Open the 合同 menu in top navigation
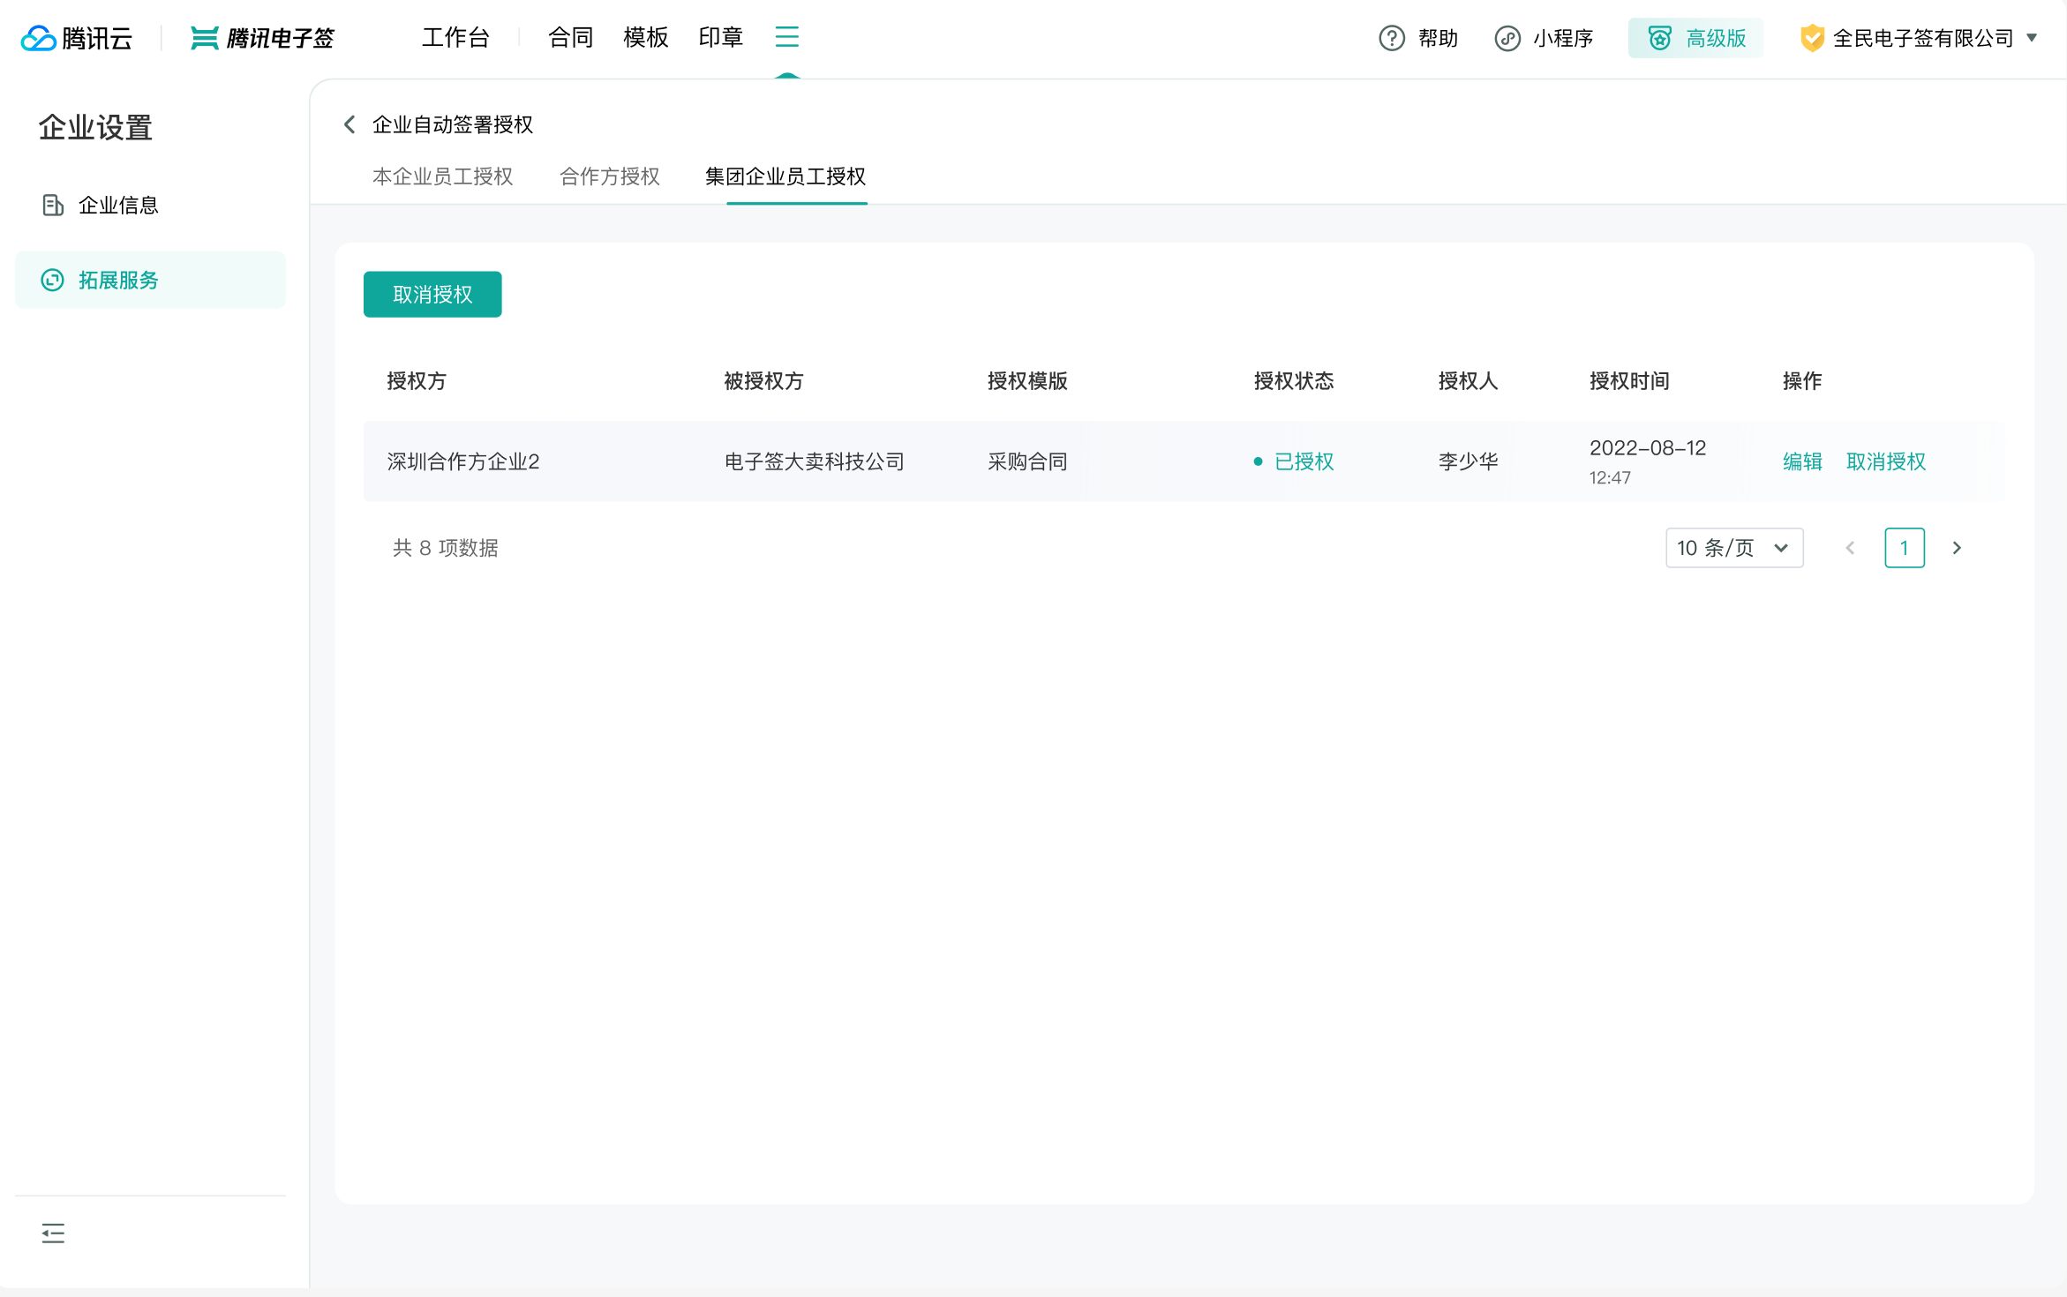Viewport: 2067px width, 1297px height. click(x=570, y=37)
